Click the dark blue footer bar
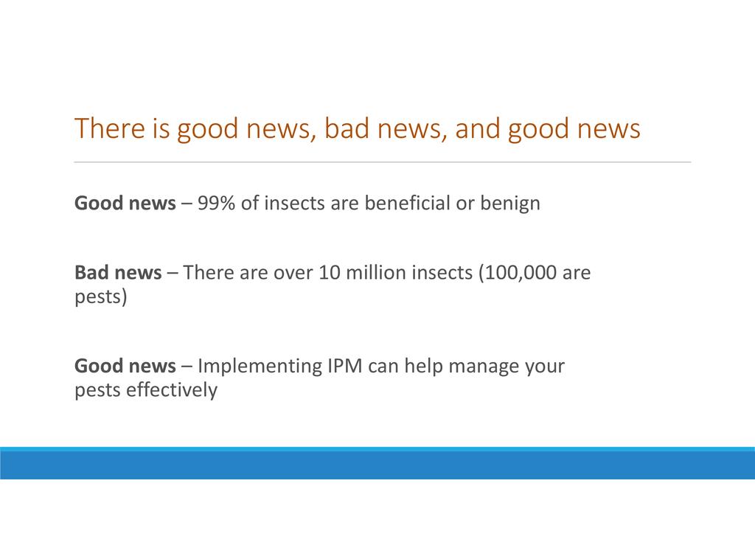This screenshot has width=755, height=534. pos(377,465)
